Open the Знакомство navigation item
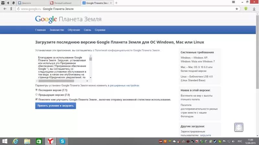 coord(57,30)
